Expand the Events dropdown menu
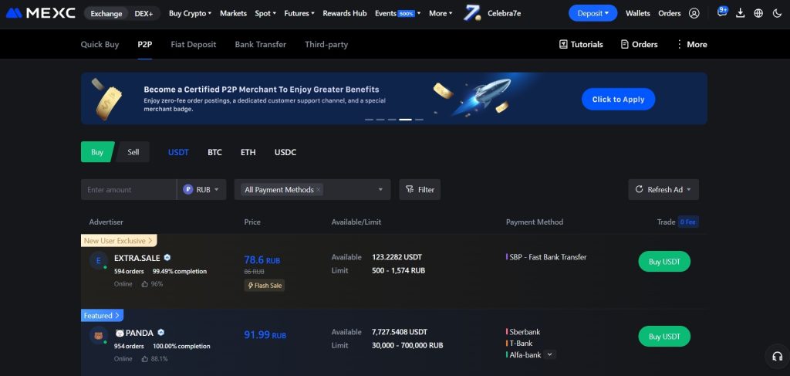The width and height of the screenshot is (790, 376). tap(397, 14)
